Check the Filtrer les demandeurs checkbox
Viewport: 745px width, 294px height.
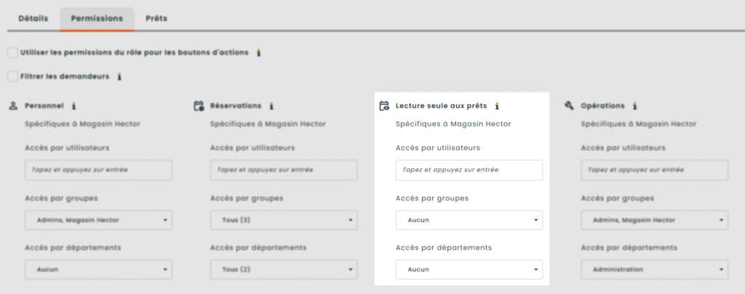pyautogui.click(x=12, y=76)
